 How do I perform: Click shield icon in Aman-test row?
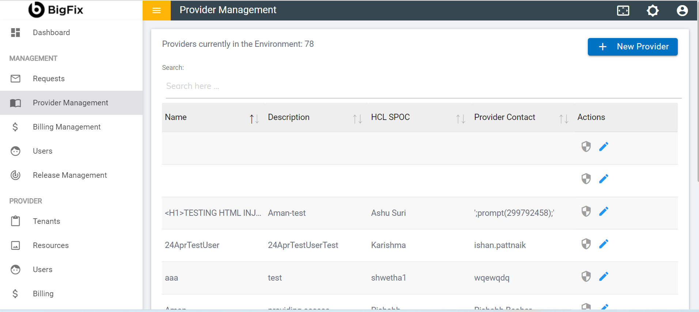coord(586,211)
